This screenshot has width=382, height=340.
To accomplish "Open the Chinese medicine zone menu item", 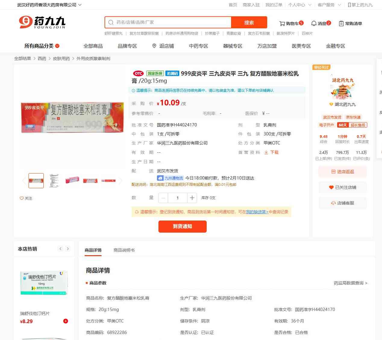I will coord(199,46).
